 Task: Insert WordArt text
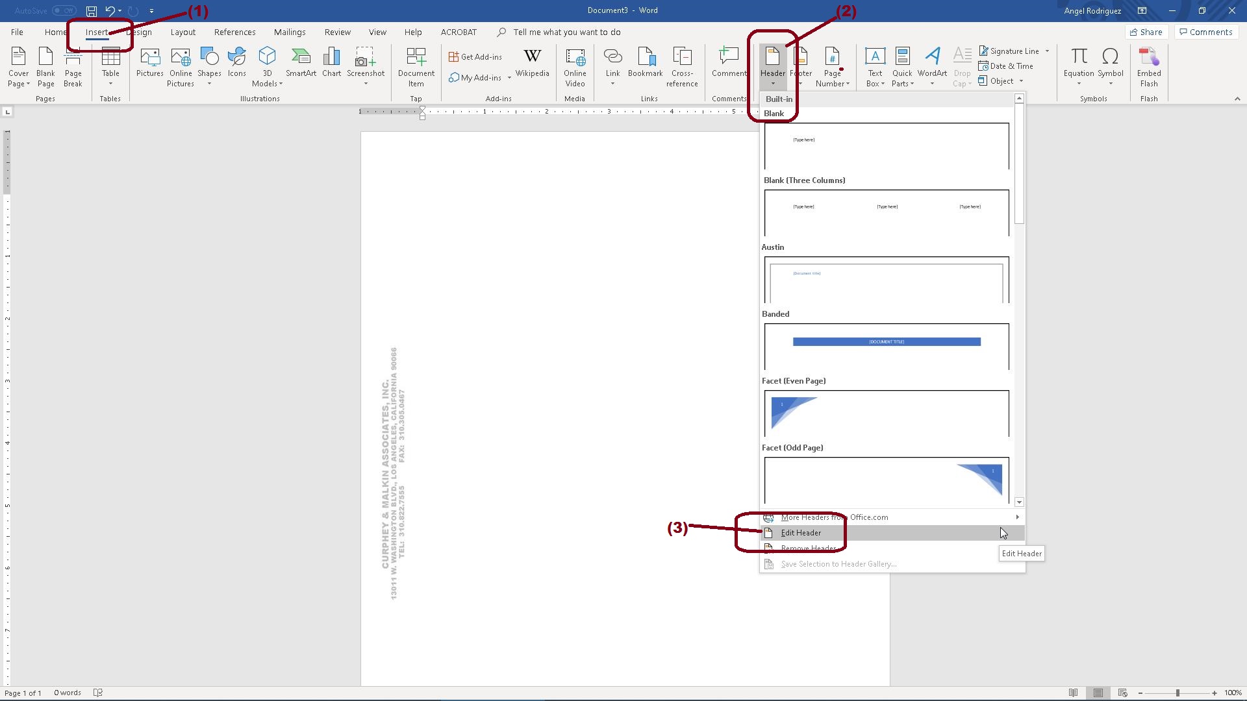(x=932, y=63)
